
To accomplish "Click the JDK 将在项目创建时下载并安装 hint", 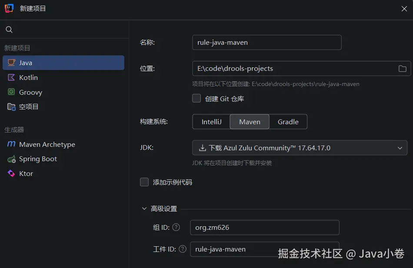I will pyautogui.click(x=232, y=163).
